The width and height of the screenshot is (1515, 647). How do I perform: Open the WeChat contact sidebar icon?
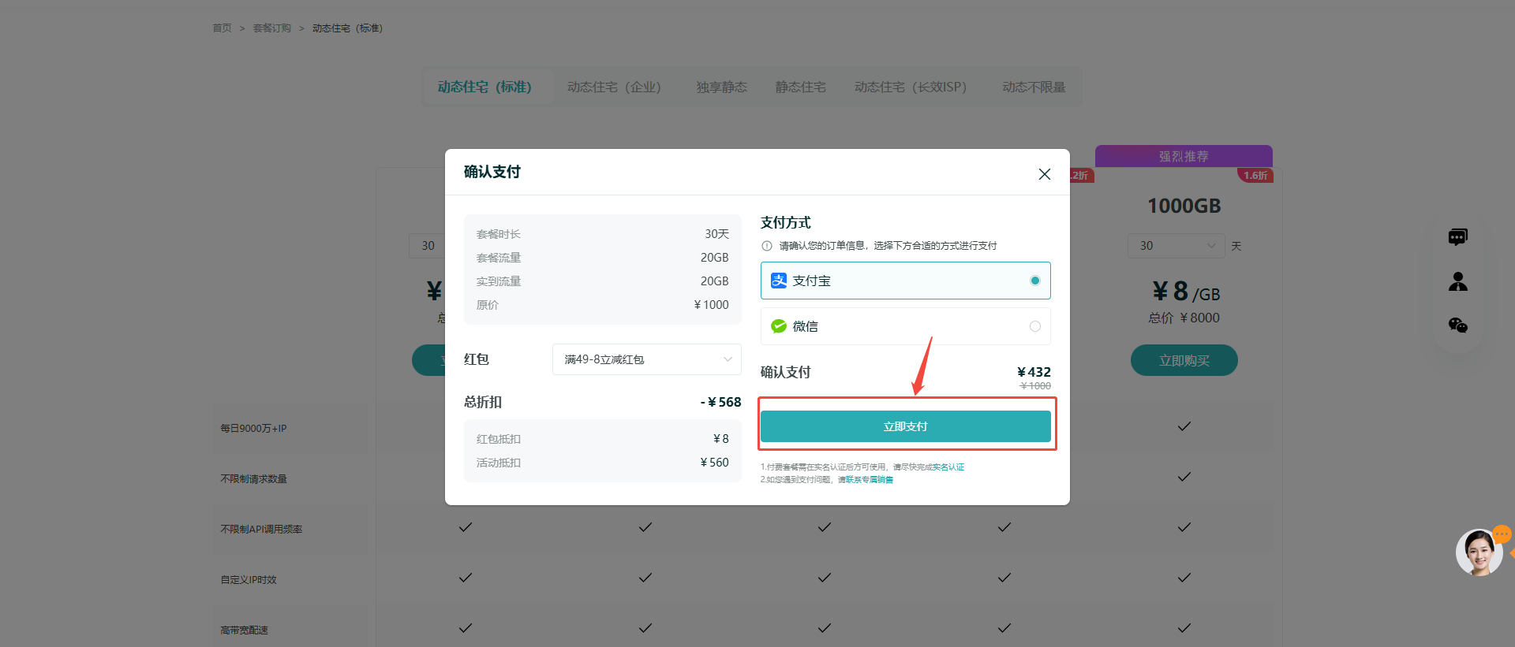1457,325
